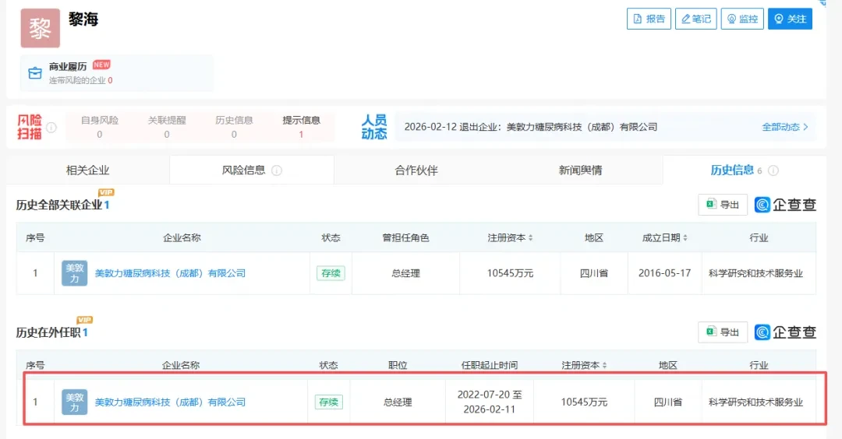Click the 2026-02-12 退出企业 activity text

pyautogui.click(x=531, y=127)
